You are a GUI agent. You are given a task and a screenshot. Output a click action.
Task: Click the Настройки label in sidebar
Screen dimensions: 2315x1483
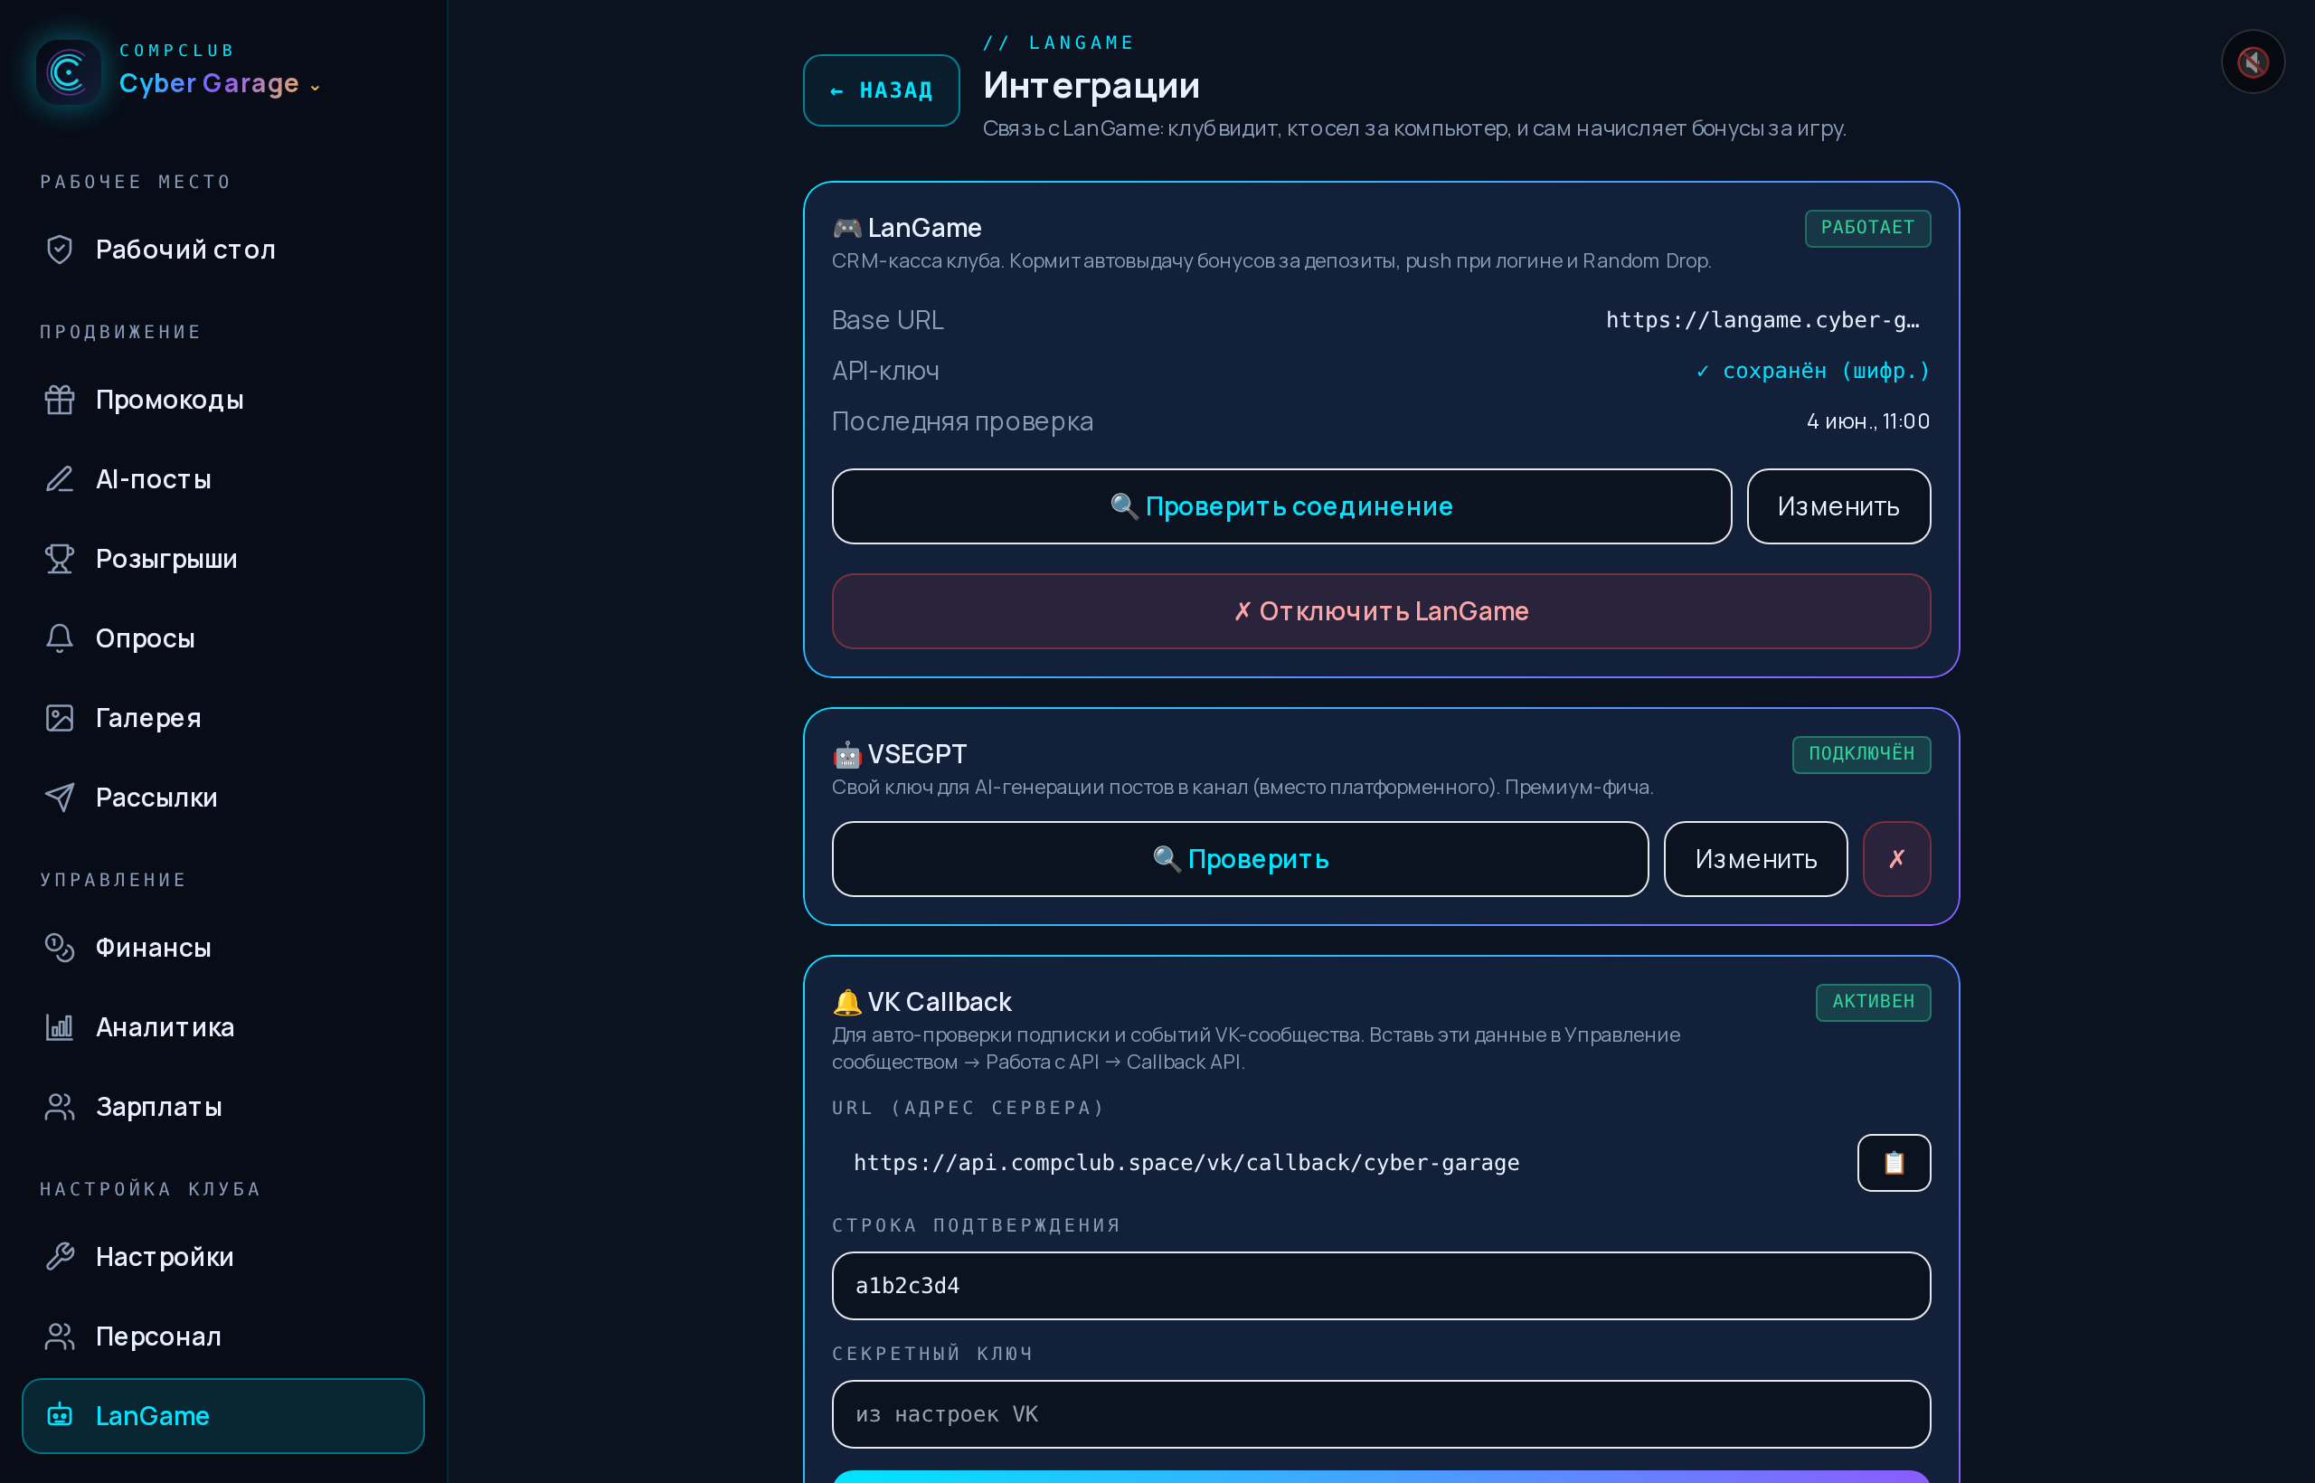[x=165, y=1257]
